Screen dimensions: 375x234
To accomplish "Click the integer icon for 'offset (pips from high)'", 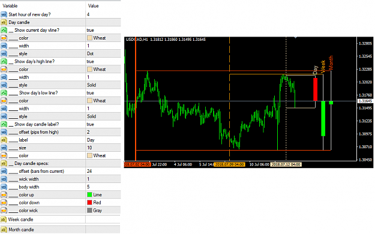I will tap(4, 132).
